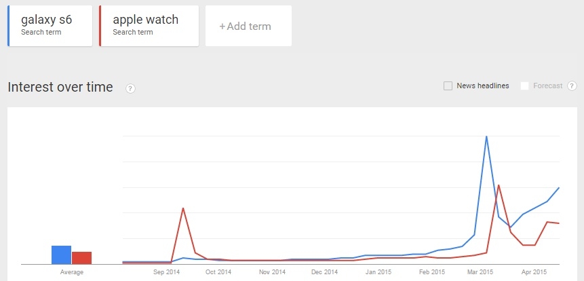584x281 pixels.
Task: Click the Interest over time heading
Action: click(60, 88)
